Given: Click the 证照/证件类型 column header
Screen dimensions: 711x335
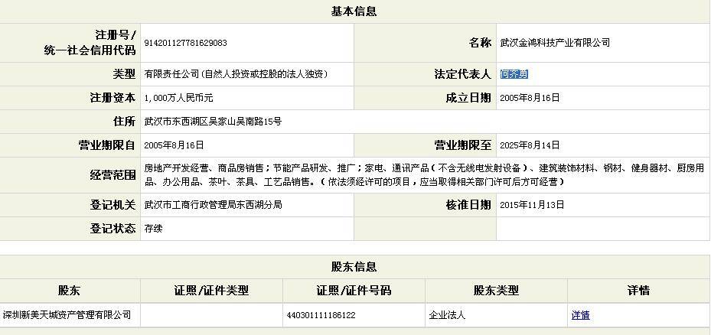Looking at the screenshot, I should pyautogui.click(x=211, y=291).
